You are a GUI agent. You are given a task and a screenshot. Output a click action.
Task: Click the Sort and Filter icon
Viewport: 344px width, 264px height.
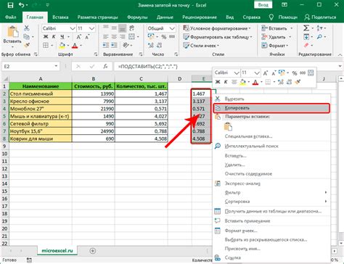tap(319, 28)
